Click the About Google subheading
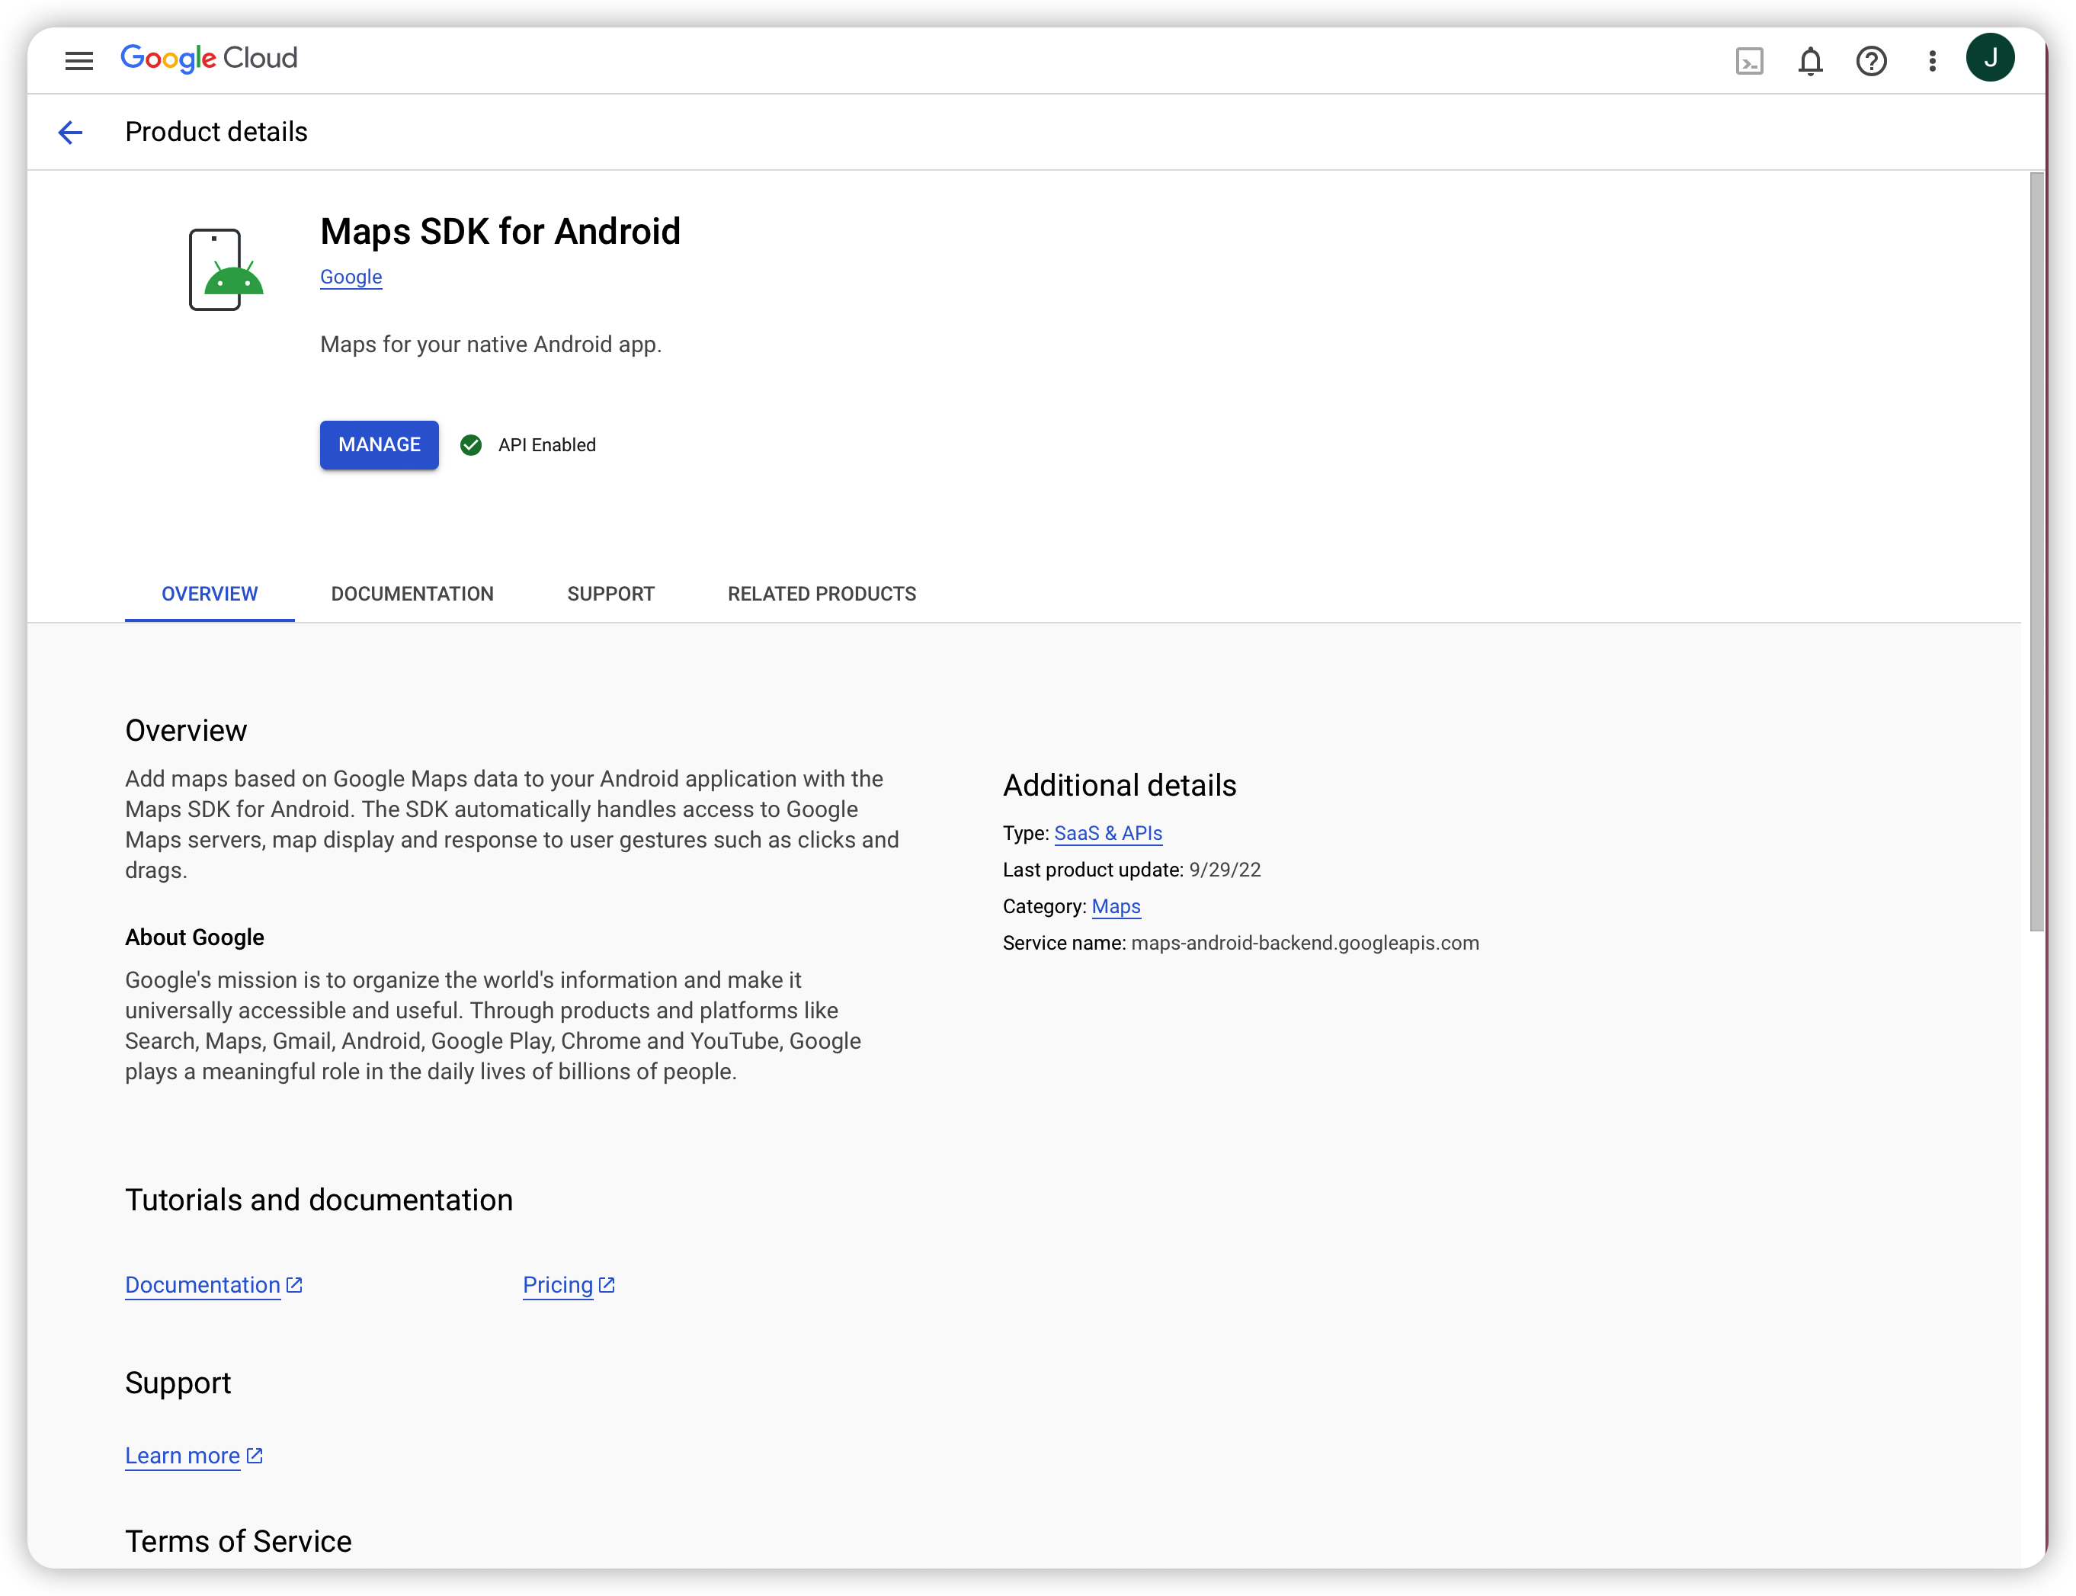The height and width of the screenshot is (1596, 2076). 194,937
